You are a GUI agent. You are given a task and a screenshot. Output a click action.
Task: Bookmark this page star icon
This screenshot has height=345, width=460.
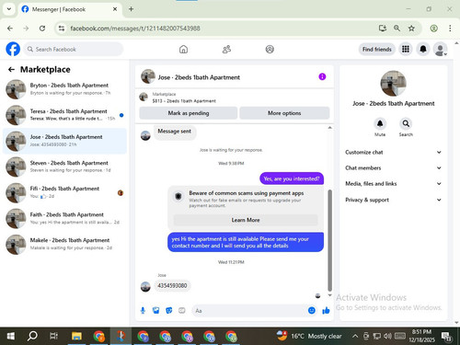click(x=411, y=29)
